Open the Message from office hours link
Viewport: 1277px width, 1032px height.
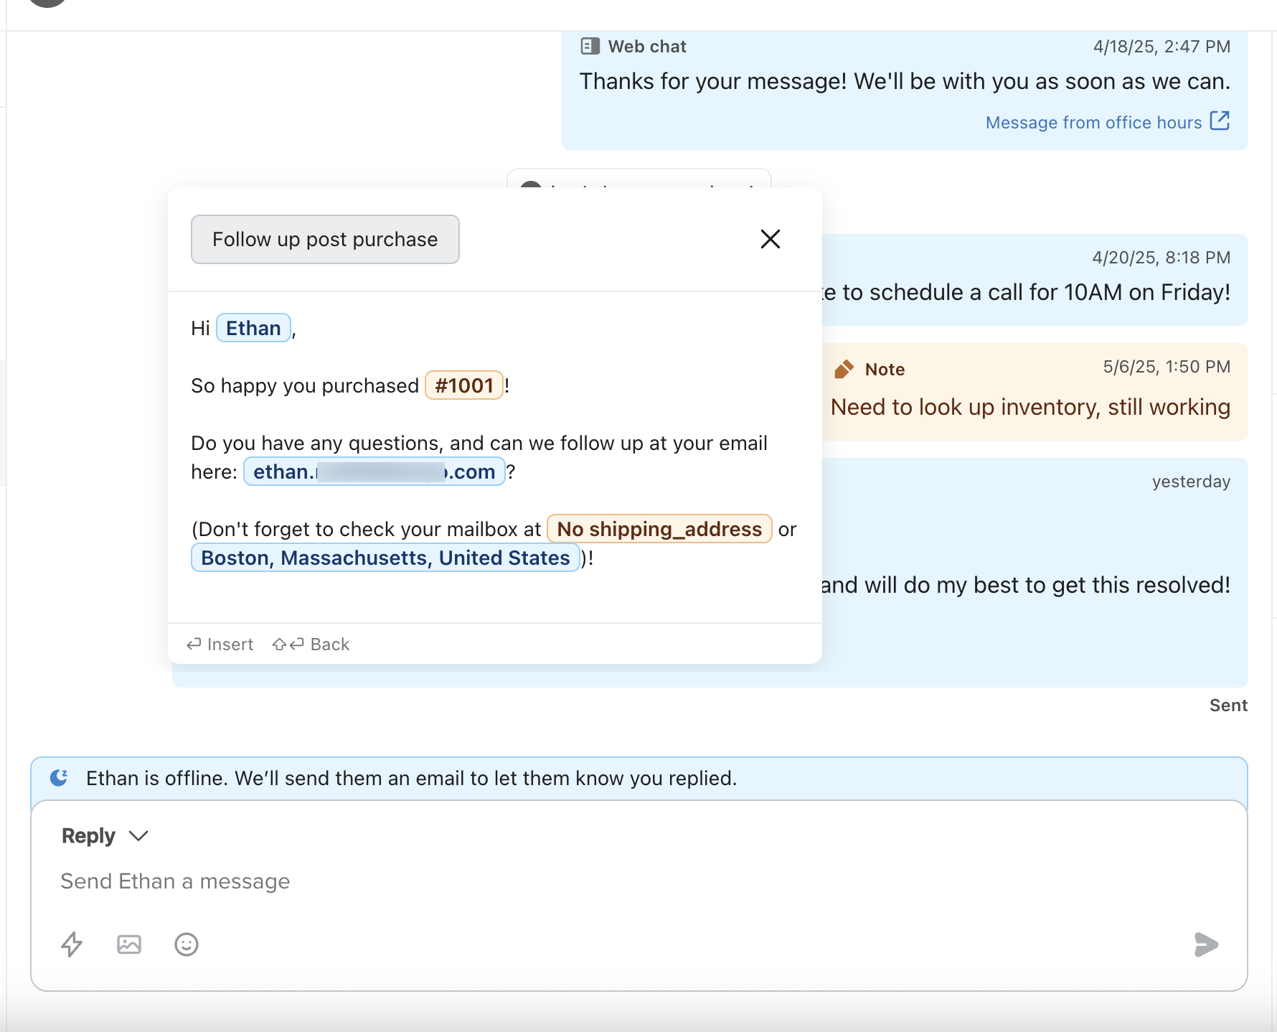tap(1093, 123)
